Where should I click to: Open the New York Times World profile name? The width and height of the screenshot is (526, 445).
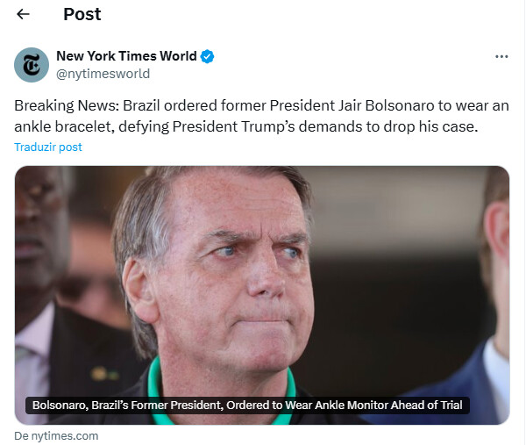(126, 56)
